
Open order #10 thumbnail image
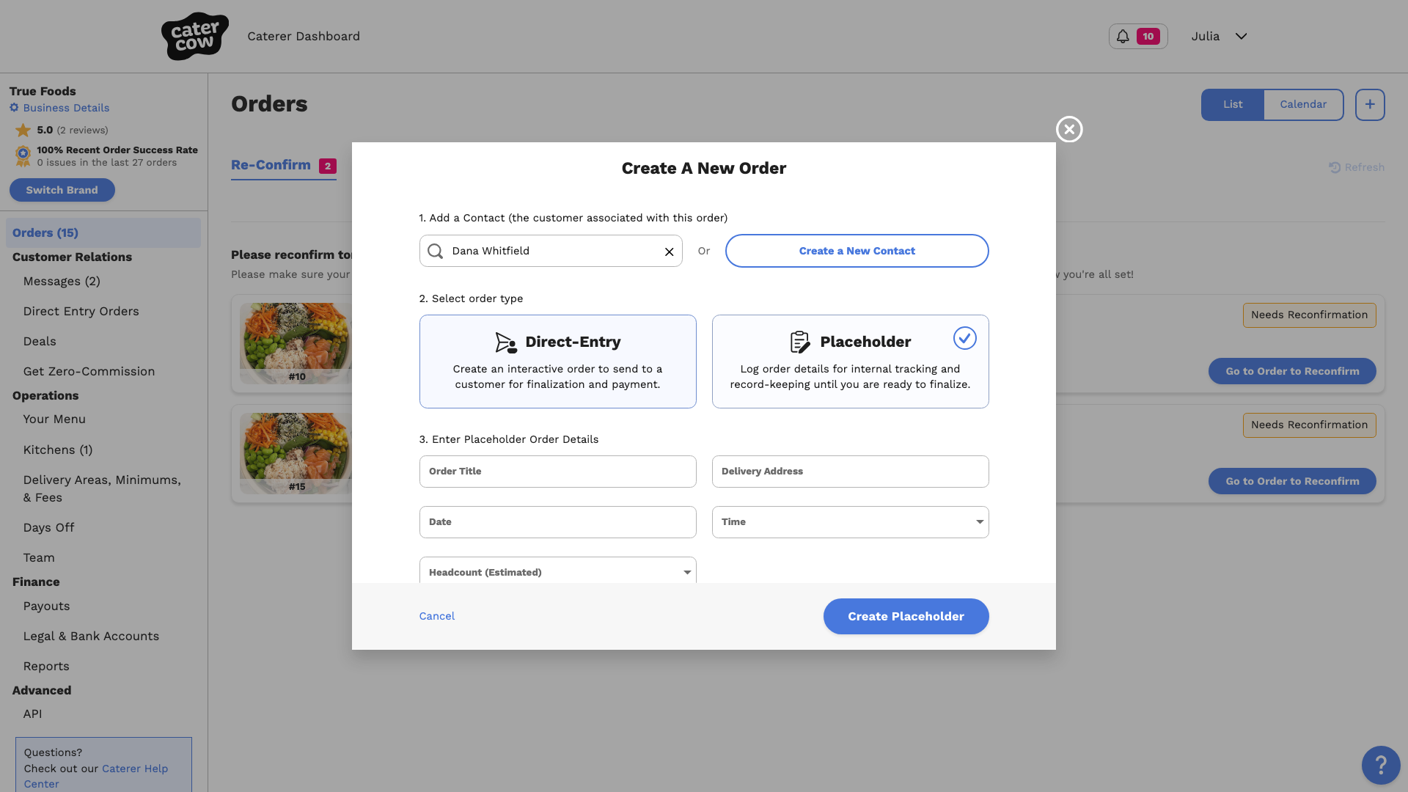pos(296,343)
